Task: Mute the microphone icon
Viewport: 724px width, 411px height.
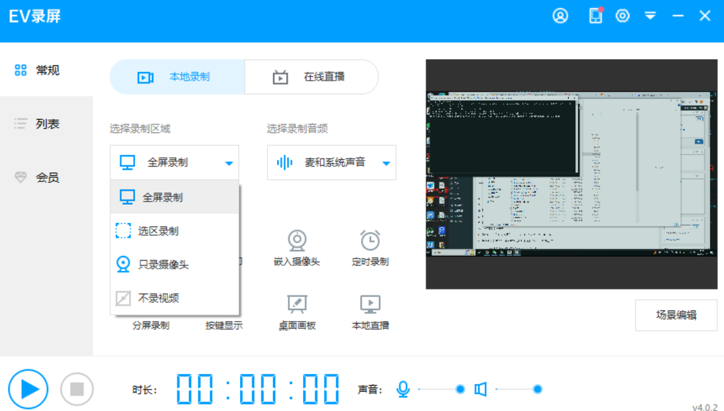Action: pyautogui.click(x=403, y=389)
